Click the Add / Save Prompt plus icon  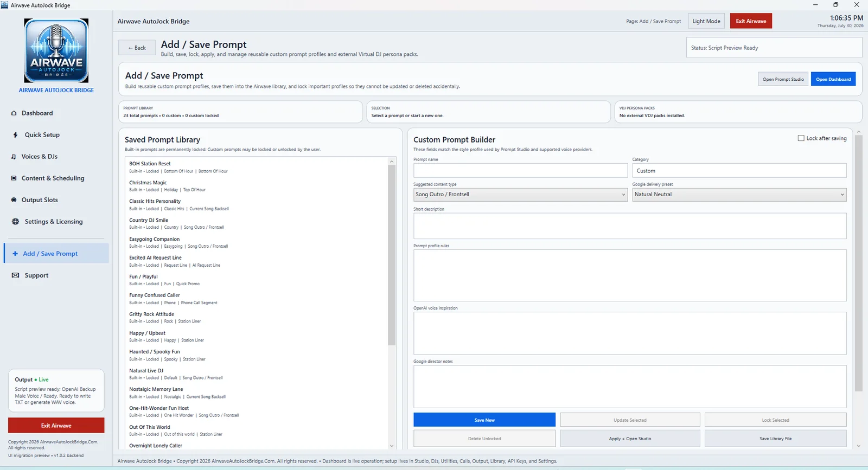tap(15, 254)
